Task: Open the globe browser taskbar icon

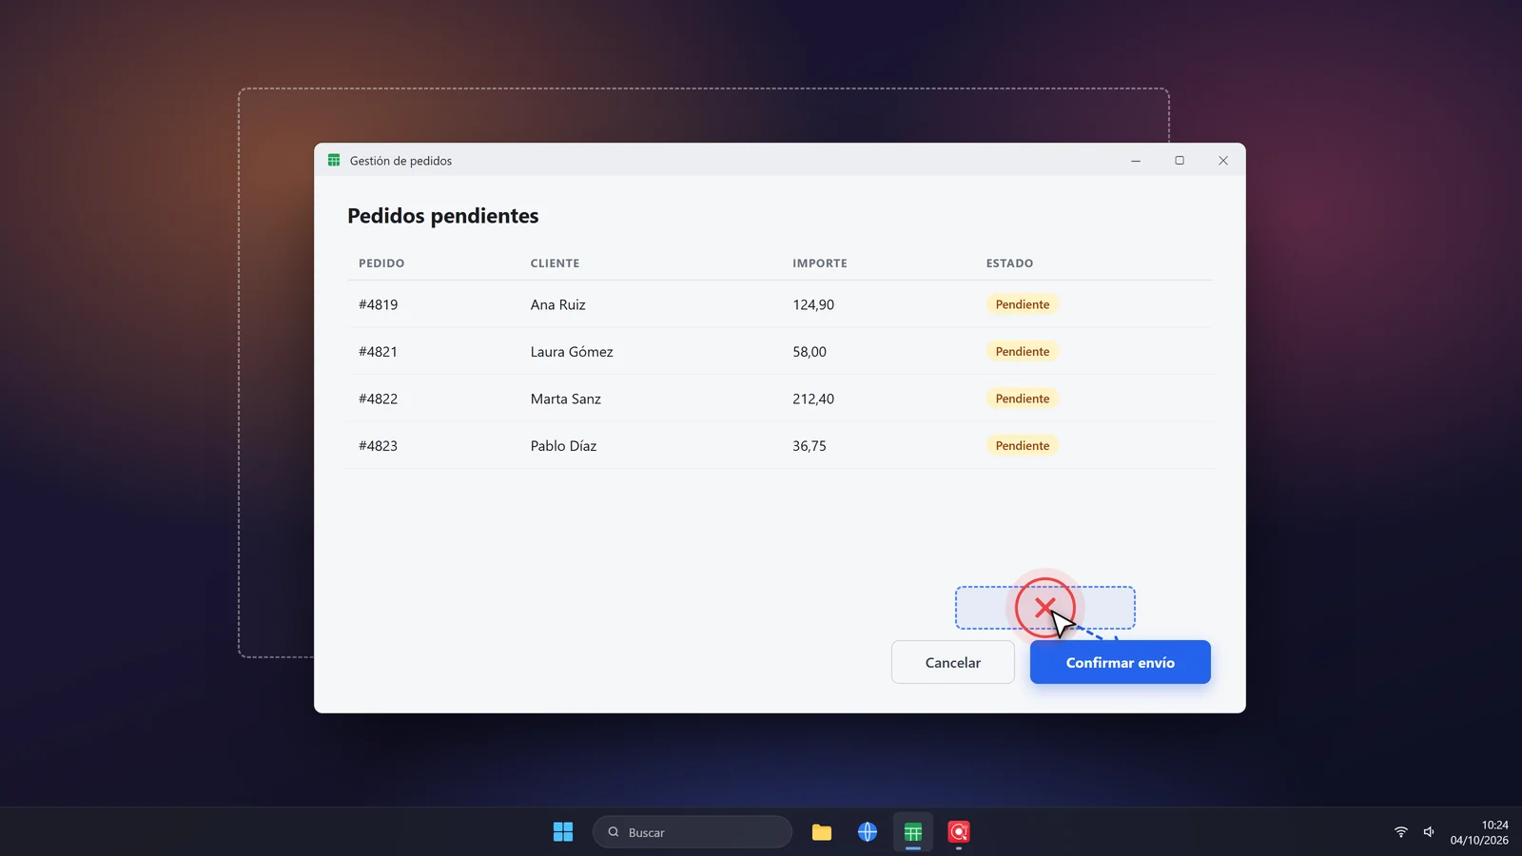Action: coord(868,832)
